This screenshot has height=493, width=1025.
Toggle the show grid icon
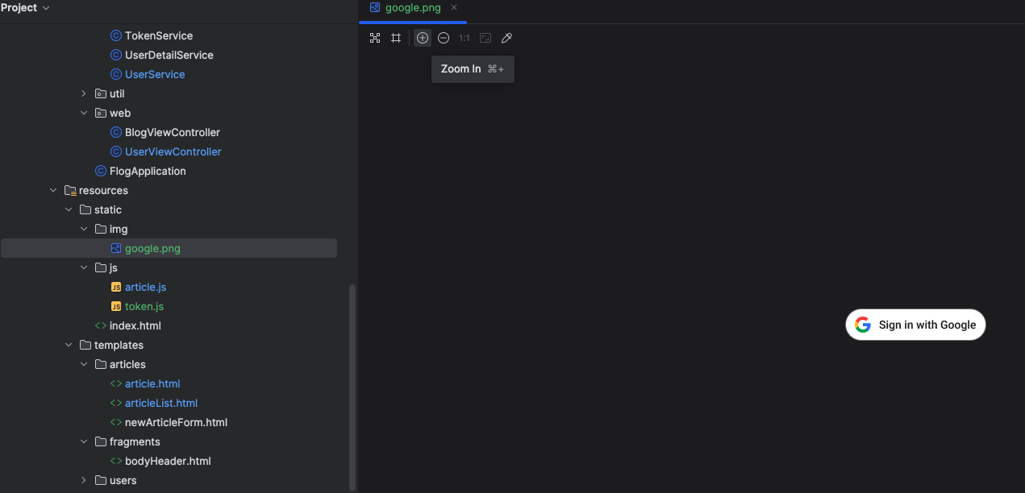pos(396,38)
